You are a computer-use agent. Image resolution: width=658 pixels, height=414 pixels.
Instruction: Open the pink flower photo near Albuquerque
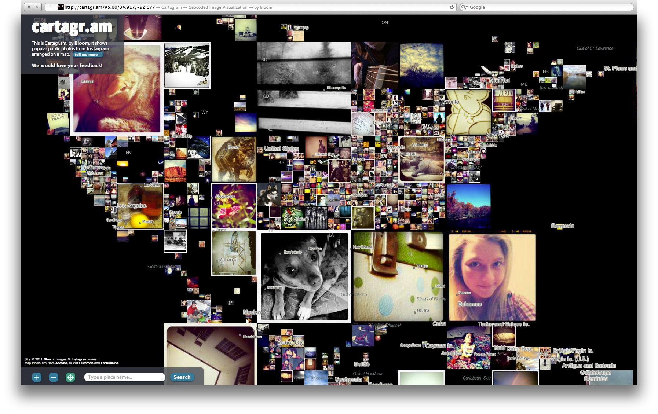(234, 206)
